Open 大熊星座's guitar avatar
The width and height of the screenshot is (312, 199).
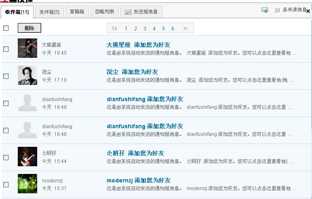pyautogui.click(x=27, y=48)
